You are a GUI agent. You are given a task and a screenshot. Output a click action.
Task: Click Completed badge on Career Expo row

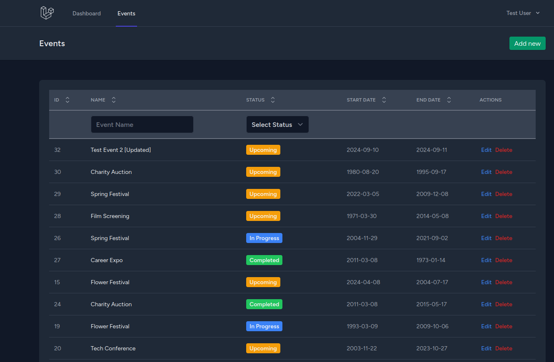click(x=264, y=260)
